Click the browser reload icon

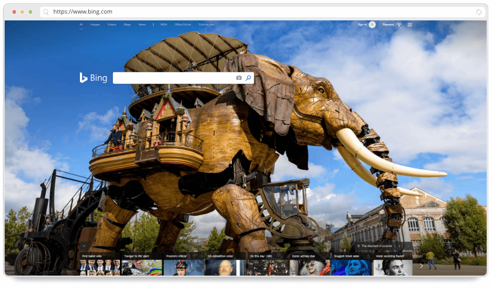click(x=478, y=11)
